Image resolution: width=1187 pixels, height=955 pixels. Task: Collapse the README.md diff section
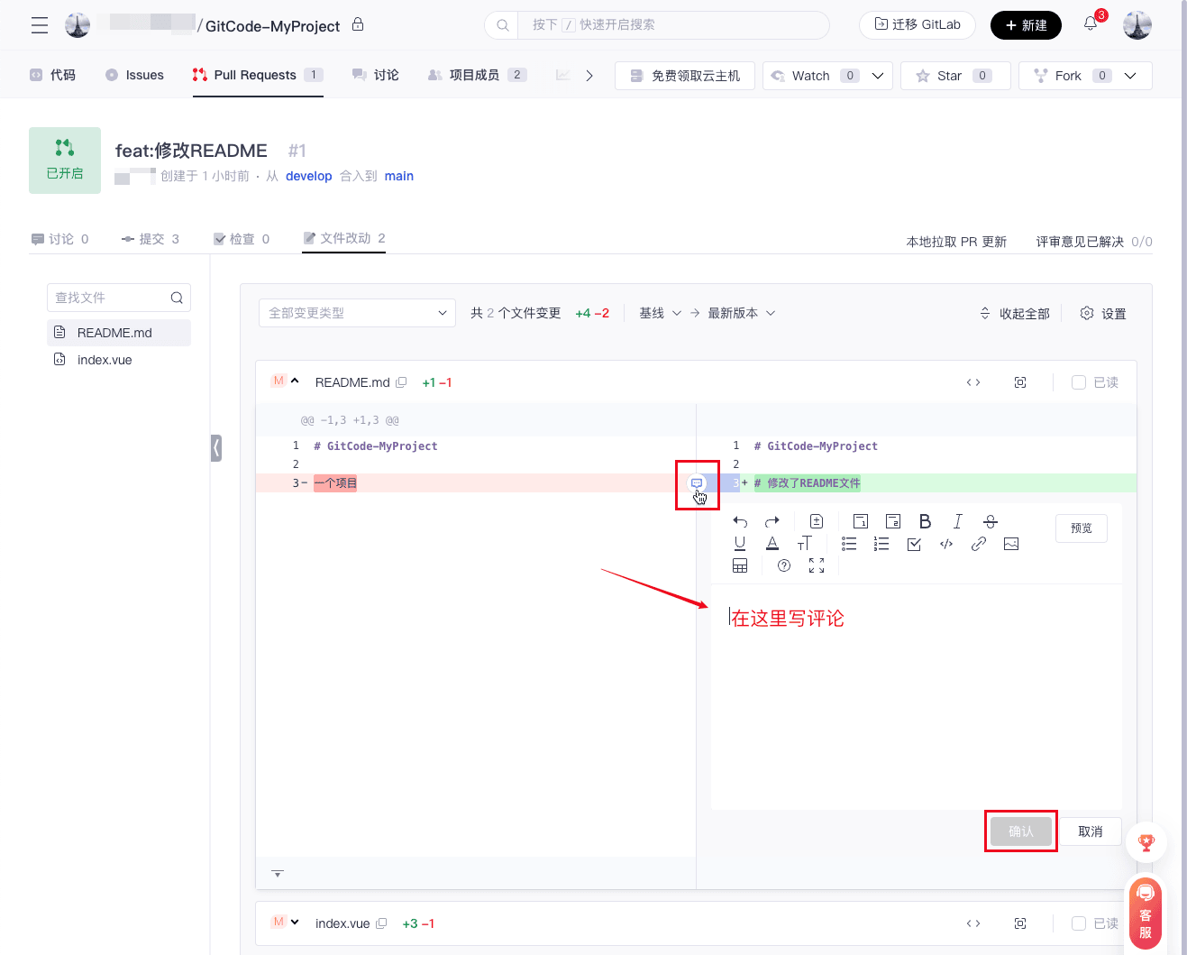(x=295, y=381)
